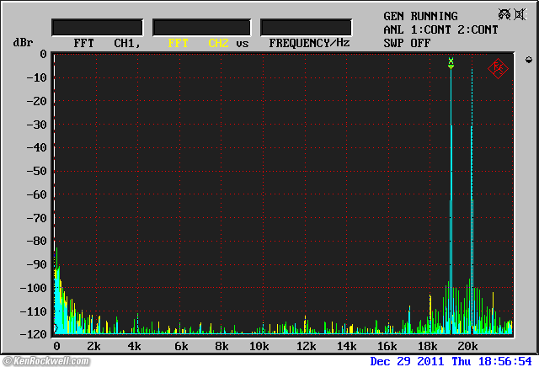Click the '-60' y-axis label
The image size is (539, 367).
click(36, 194)
